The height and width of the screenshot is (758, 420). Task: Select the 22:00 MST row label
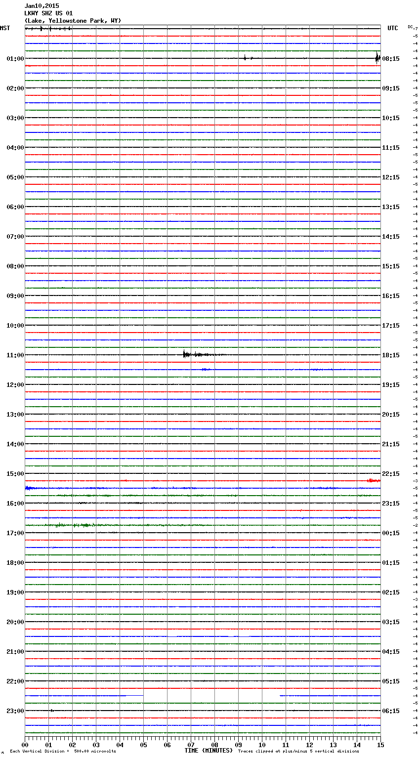pos(15,681)
